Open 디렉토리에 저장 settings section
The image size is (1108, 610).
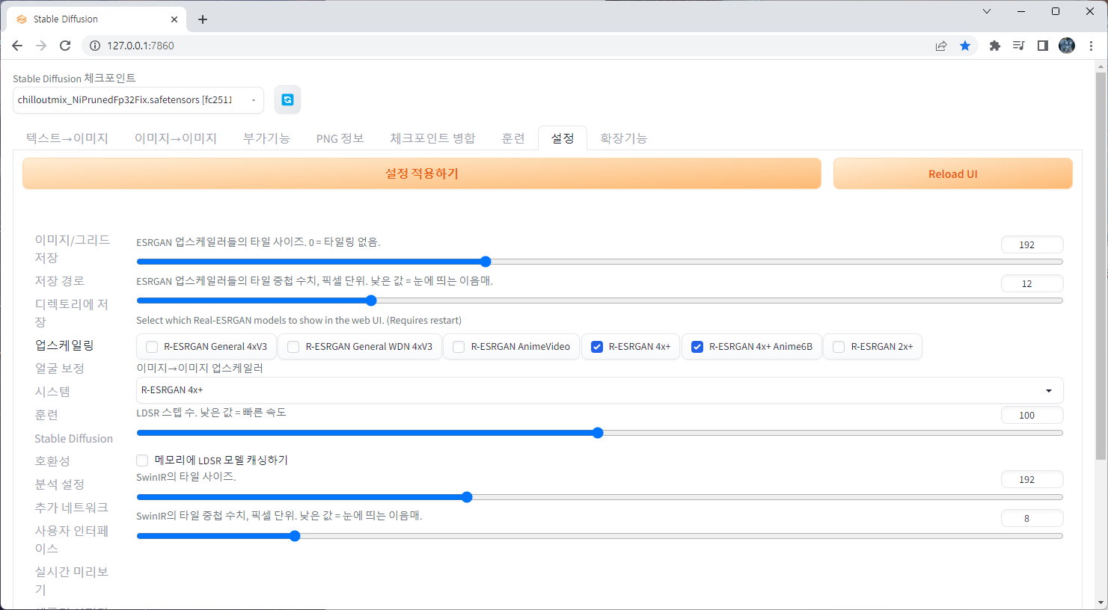point(72,312)
